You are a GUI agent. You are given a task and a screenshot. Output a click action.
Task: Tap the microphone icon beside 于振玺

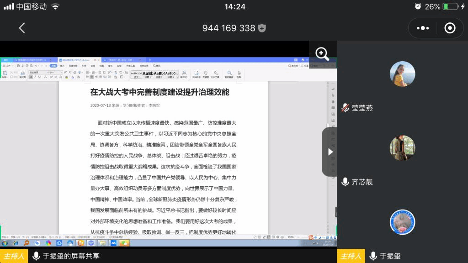(373, 256)
